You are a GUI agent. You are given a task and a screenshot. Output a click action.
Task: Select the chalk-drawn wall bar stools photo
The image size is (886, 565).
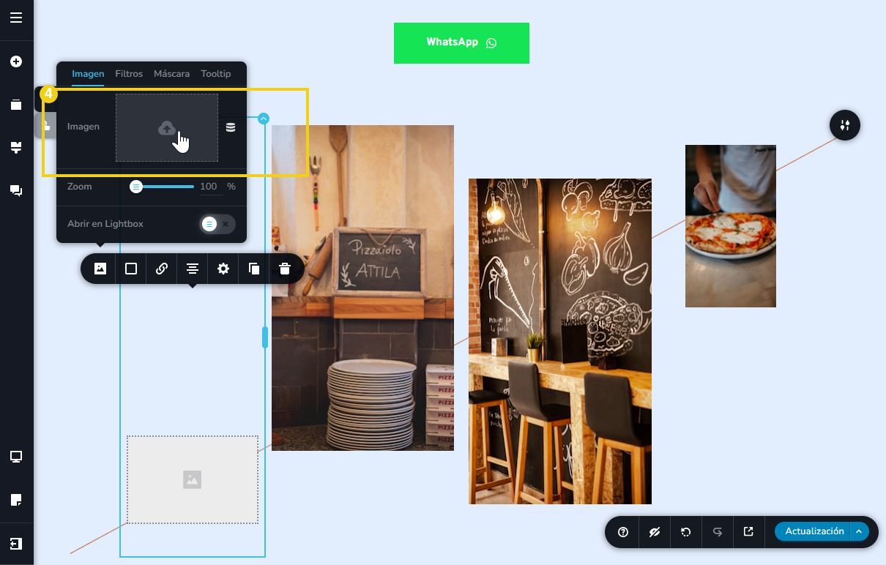[x=560, y=341]
